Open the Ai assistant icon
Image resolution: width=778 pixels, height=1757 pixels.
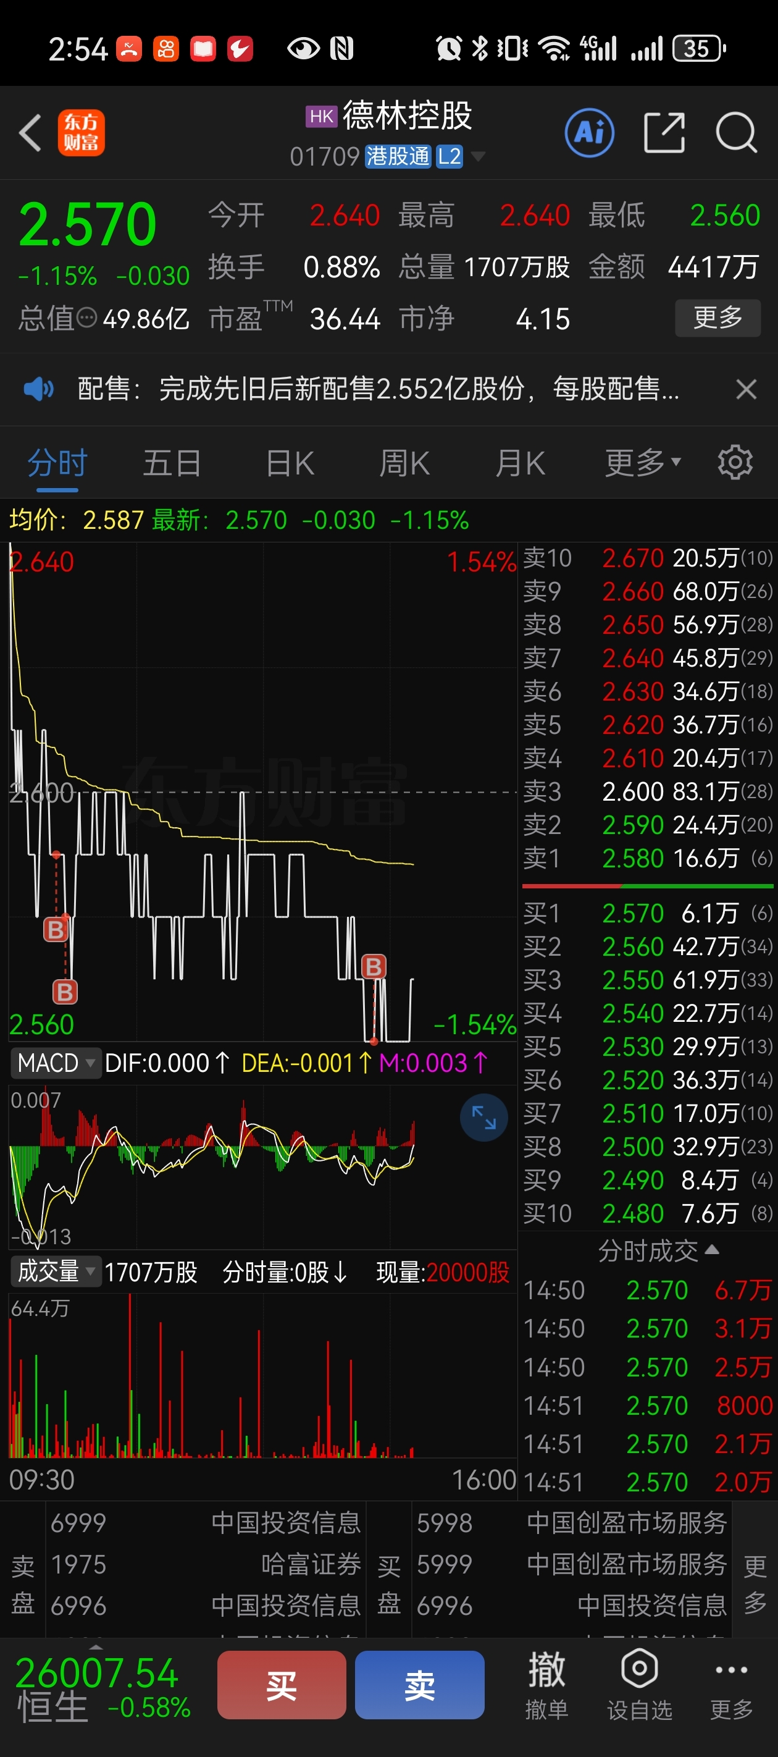589,132
